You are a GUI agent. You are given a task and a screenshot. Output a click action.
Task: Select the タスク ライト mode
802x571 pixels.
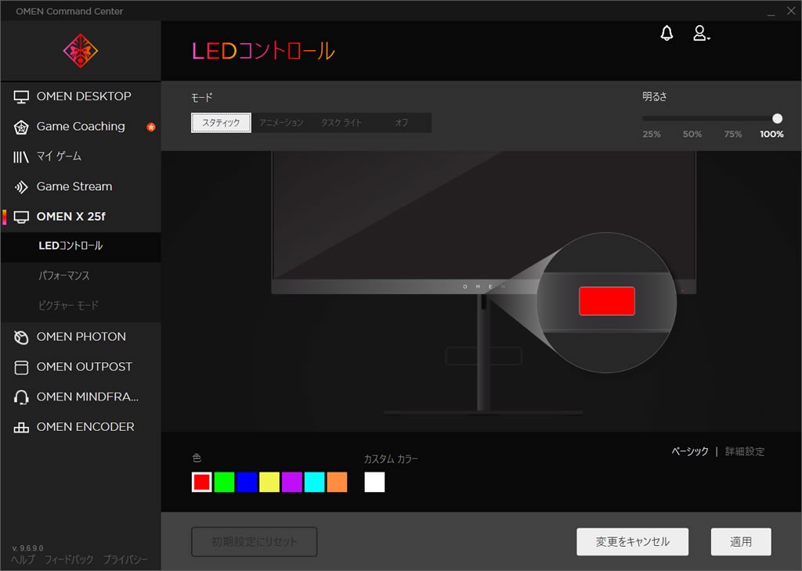click(341, 123)
